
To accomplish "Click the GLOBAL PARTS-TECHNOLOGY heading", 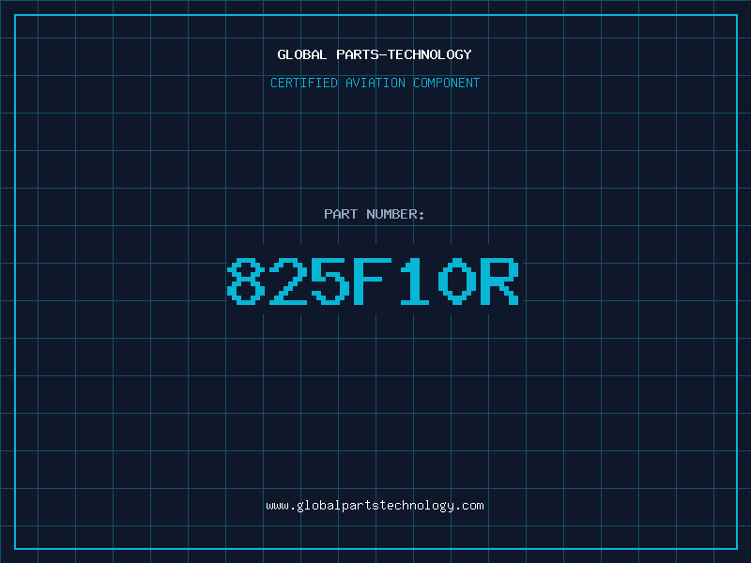I will [x=375, y=54].
